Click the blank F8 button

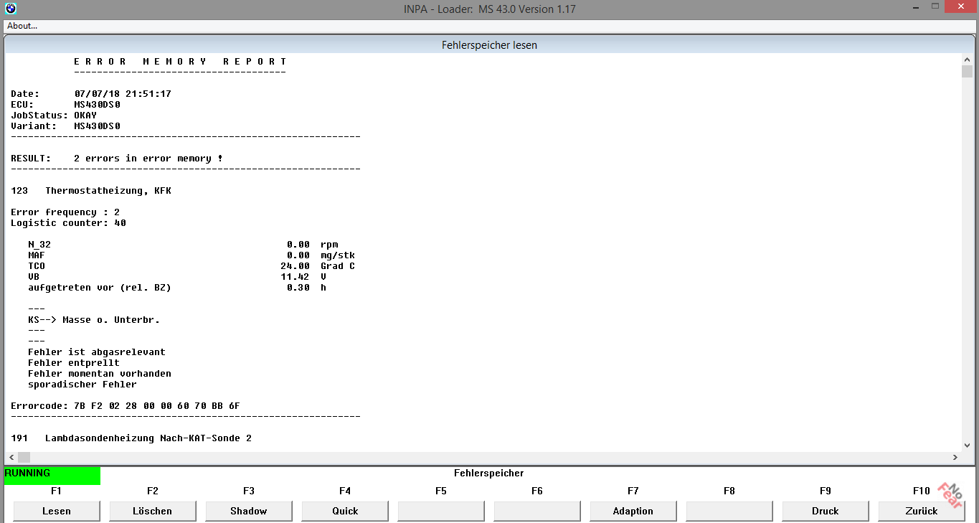click(729, 511)
